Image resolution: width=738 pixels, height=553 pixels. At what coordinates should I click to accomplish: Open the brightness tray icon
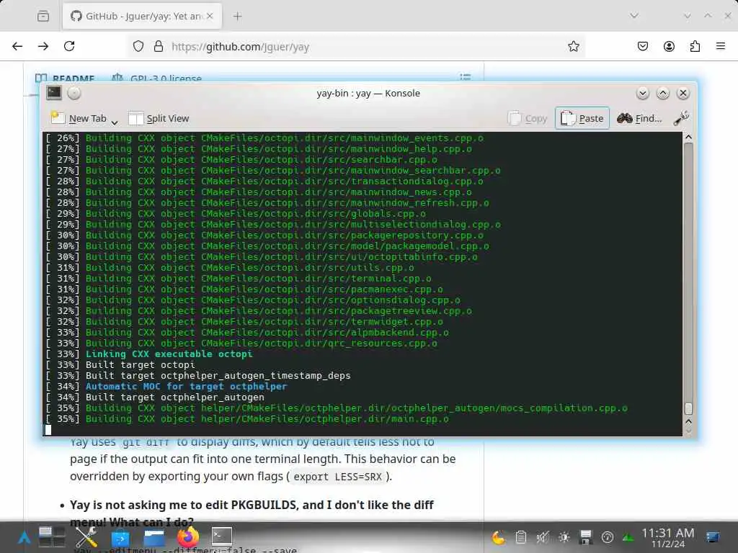[x=564, y=537]
